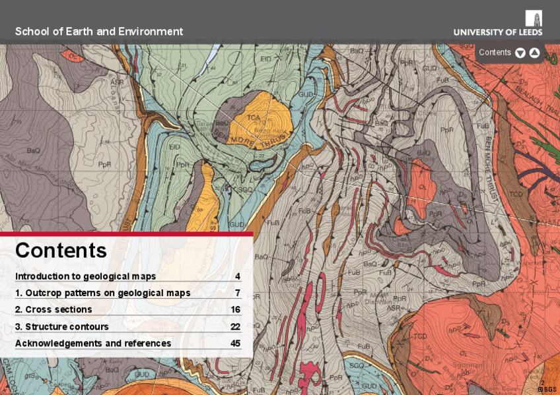The height and width of the screenshot is (395, 560).
Task: Open 'Introduction to geological maps' entry
Action: 85,276
